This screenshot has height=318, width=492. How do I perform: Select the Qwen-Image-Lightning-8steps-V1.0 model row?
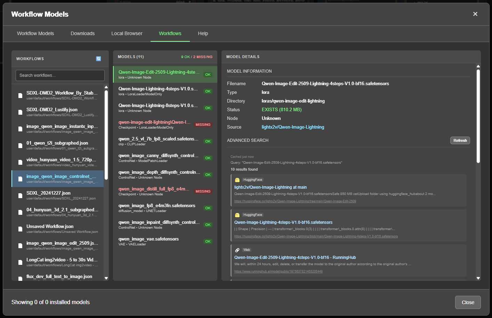click(165, 108)
